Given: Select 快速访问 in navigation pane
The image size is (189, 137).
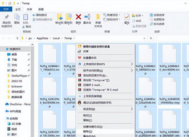Looking at the screenshot, I should tap(15, 49).
